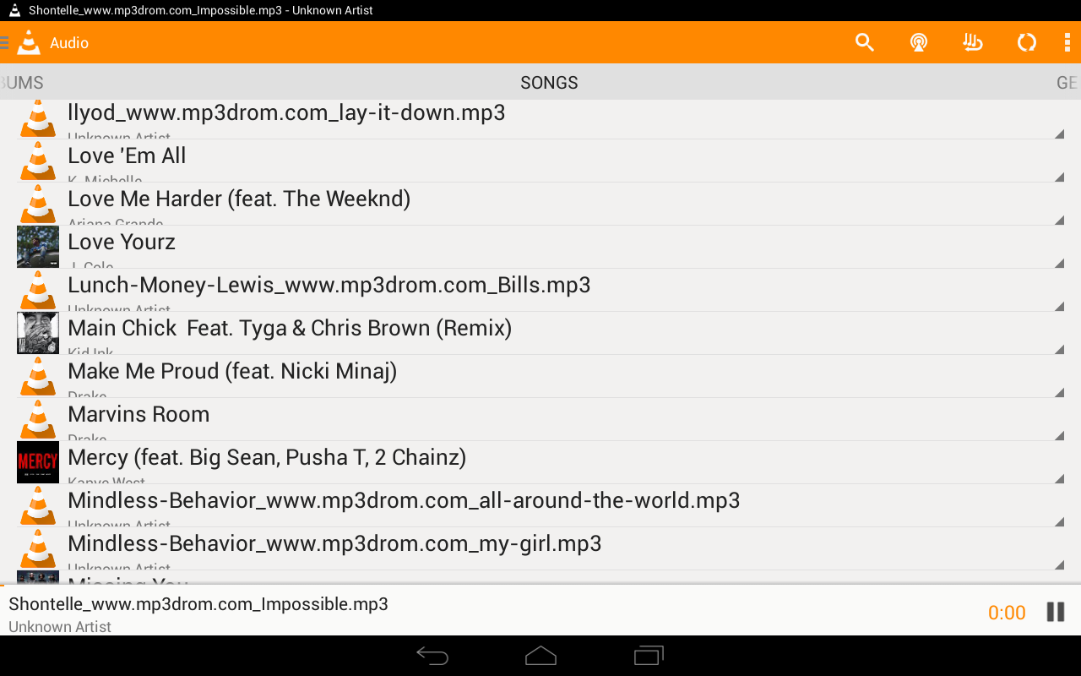Play the song Love 'Em All
The image size is (1081, 676).
coord(540,161)
